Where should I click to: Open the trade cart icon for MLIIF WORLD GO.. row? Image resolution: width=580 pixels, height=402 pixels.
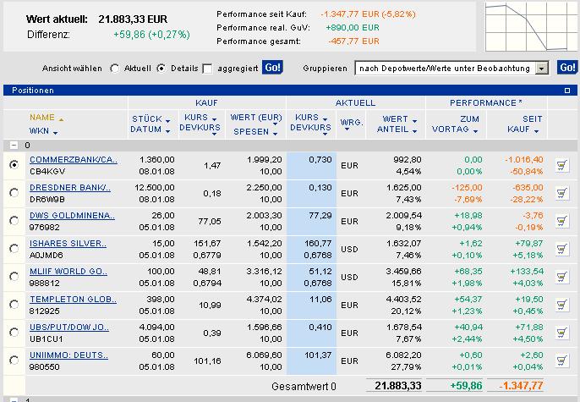click(x=562, y=277)
